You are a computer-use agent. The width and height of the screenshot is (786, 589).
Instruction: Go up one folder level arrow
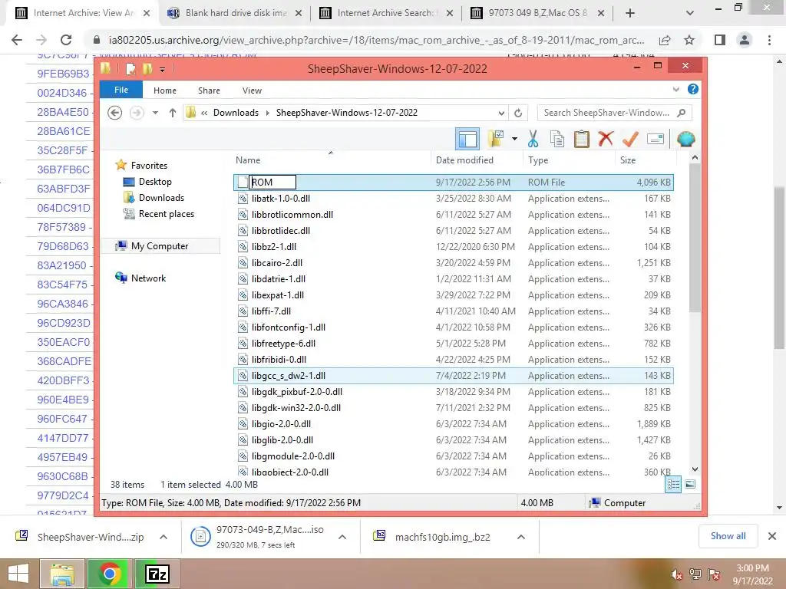pos(173,113)
